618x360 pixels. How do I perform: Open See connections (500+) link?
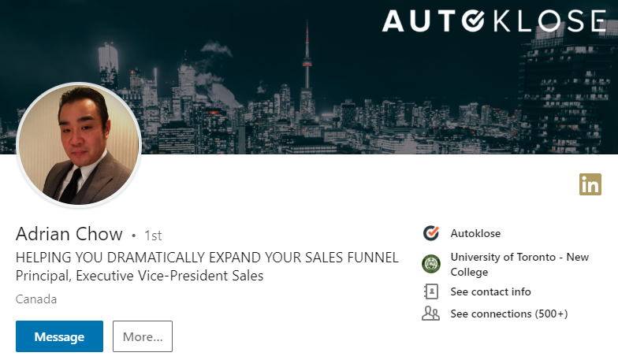pos(508,314)
